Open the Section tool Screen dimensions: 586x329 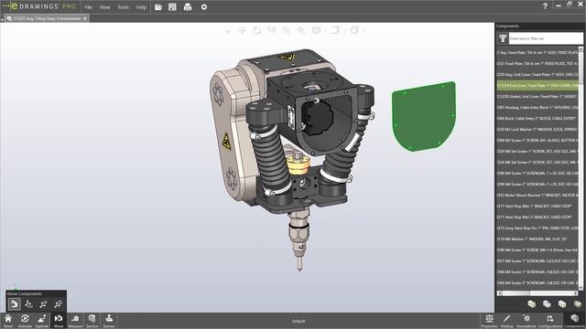92,321
